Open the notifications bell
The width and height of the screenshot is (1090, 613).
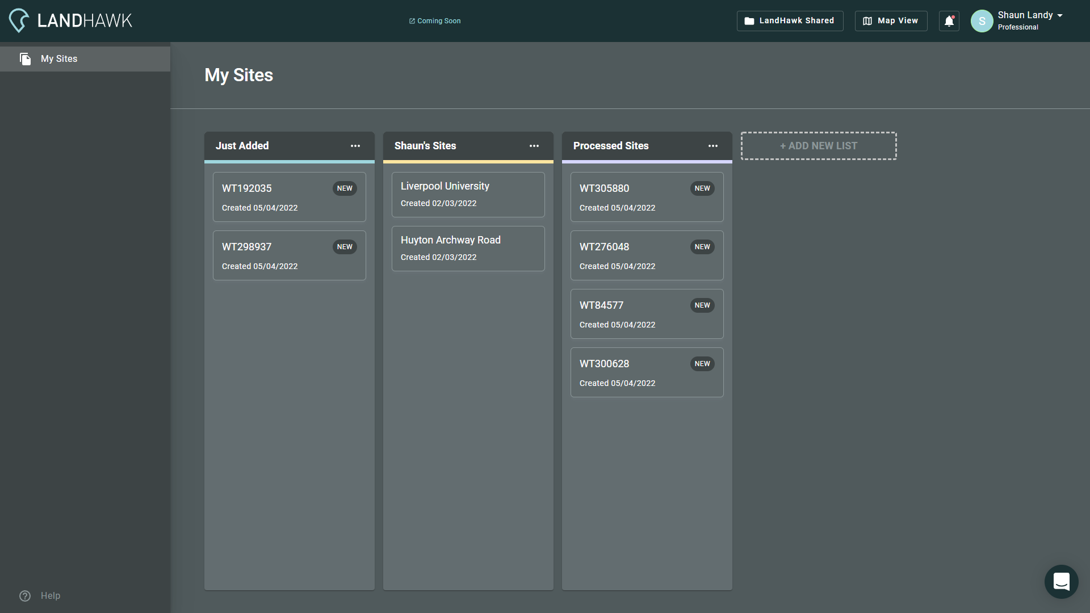pyautogui.click(x=949, y=21)
